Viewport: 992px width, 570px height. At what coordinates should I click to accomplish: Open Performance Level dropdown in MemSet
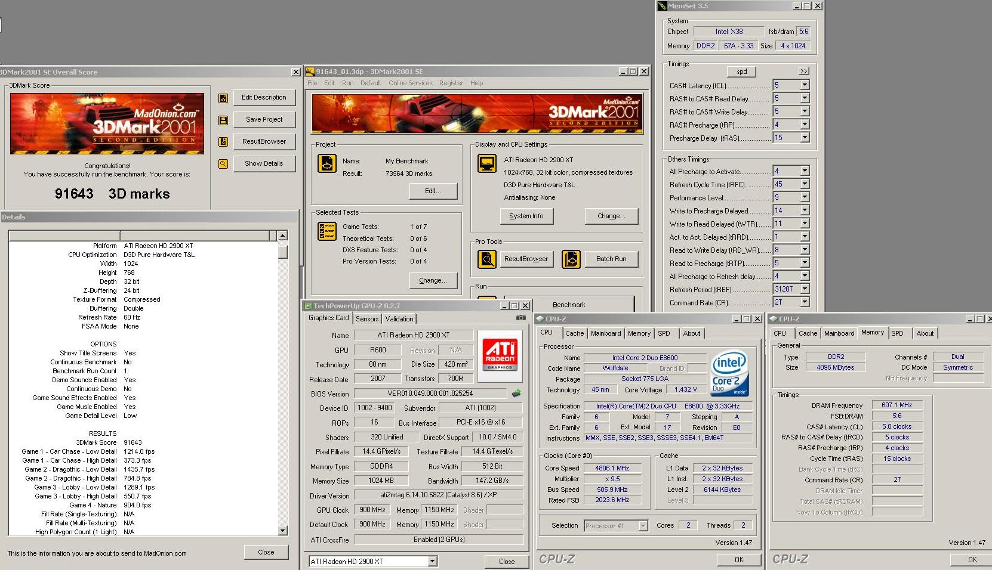805,197
